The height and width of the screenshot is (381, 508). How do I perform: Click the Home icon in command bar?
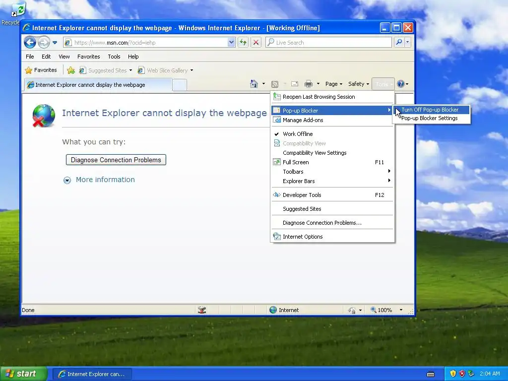[x=254, y=84]
